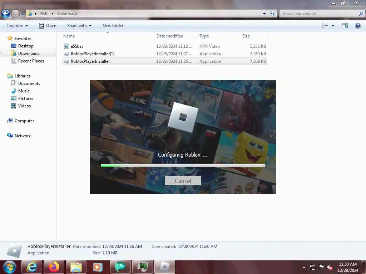Screen dimensions: 366x274
Task: Toggle the preview pane icon
Action: pyautogui.click(x=345, y=26)
